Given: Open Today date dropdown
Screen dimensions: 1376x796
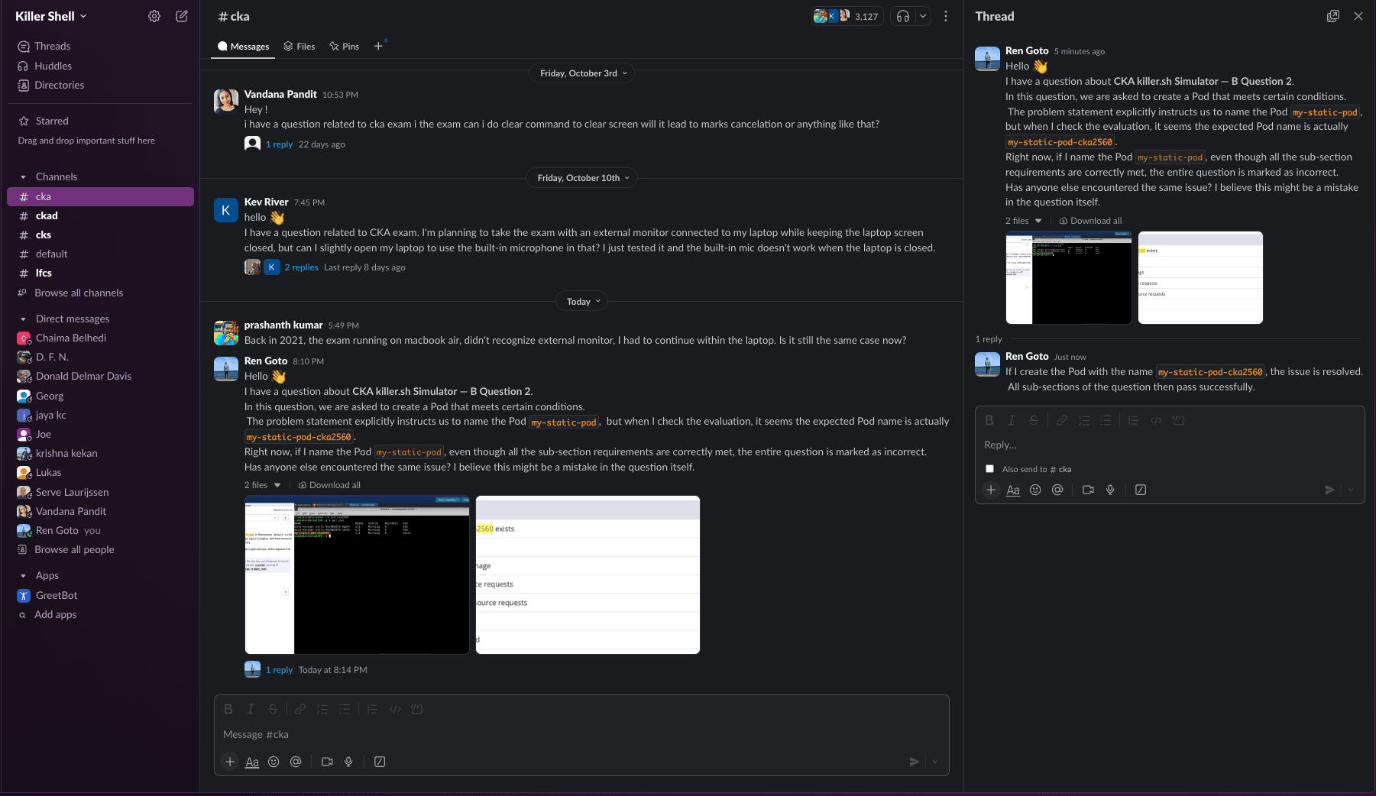Looking at the screenshot, I should click(582, 302).
